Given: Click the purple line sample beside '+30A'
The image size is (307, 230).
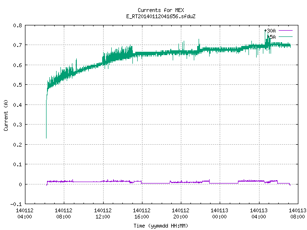Looking at the screenshot, I should 285,31.
